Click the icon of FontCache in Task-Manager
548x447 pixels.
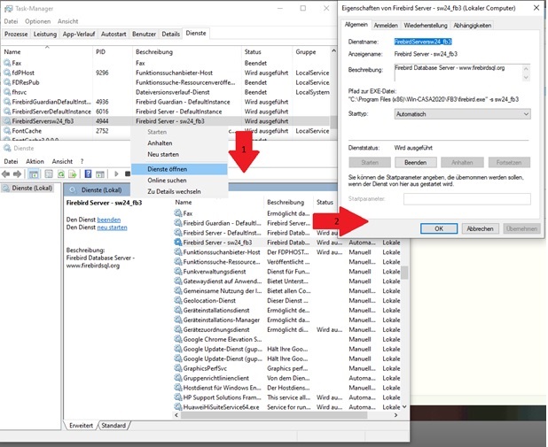coord(7,131)
